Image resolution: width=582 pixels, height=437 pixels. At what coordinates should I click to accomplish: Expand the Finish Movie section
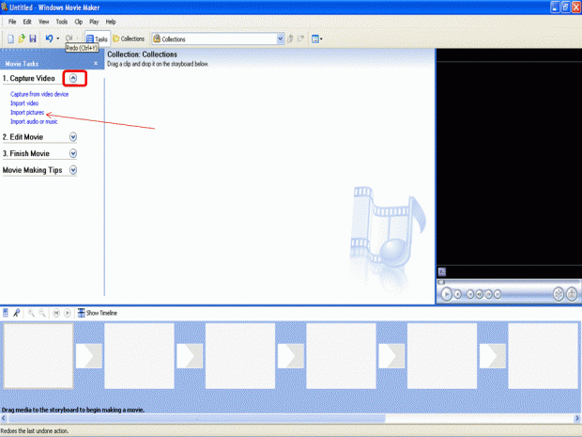pos(73,153)
